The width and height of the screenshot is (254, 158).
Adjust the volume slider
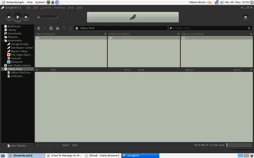pos(50,17)
